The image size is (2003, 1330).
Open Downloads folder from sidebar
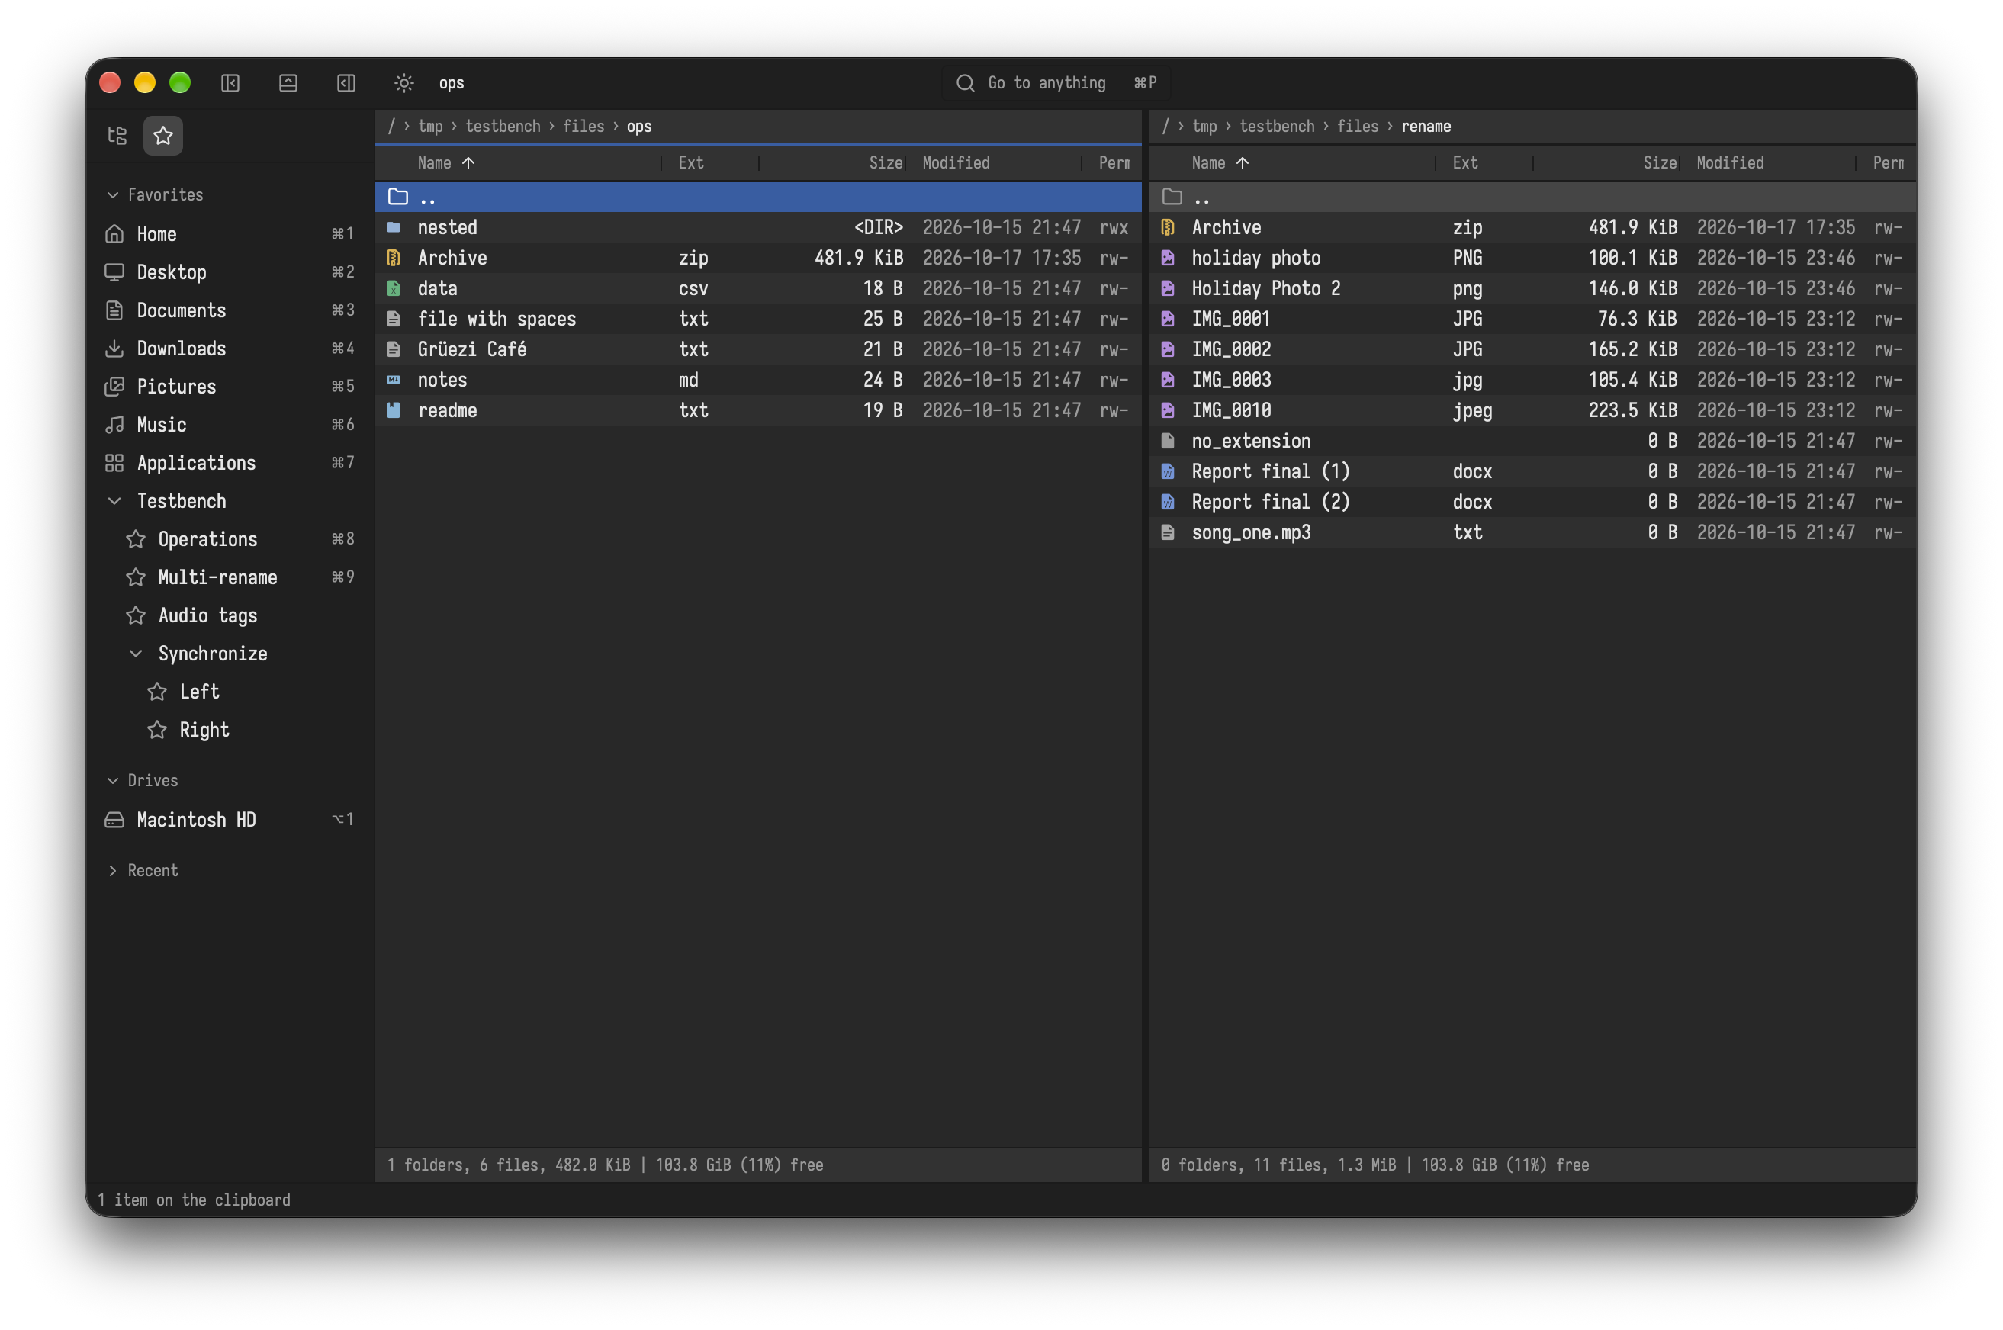pos(229,349)
